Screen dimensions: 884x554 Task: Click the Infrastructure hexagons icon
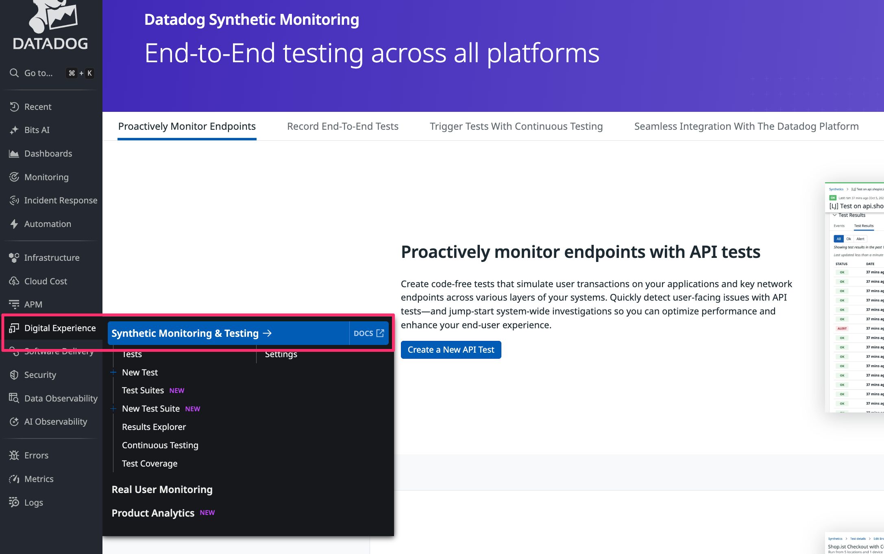click(14, 258)
